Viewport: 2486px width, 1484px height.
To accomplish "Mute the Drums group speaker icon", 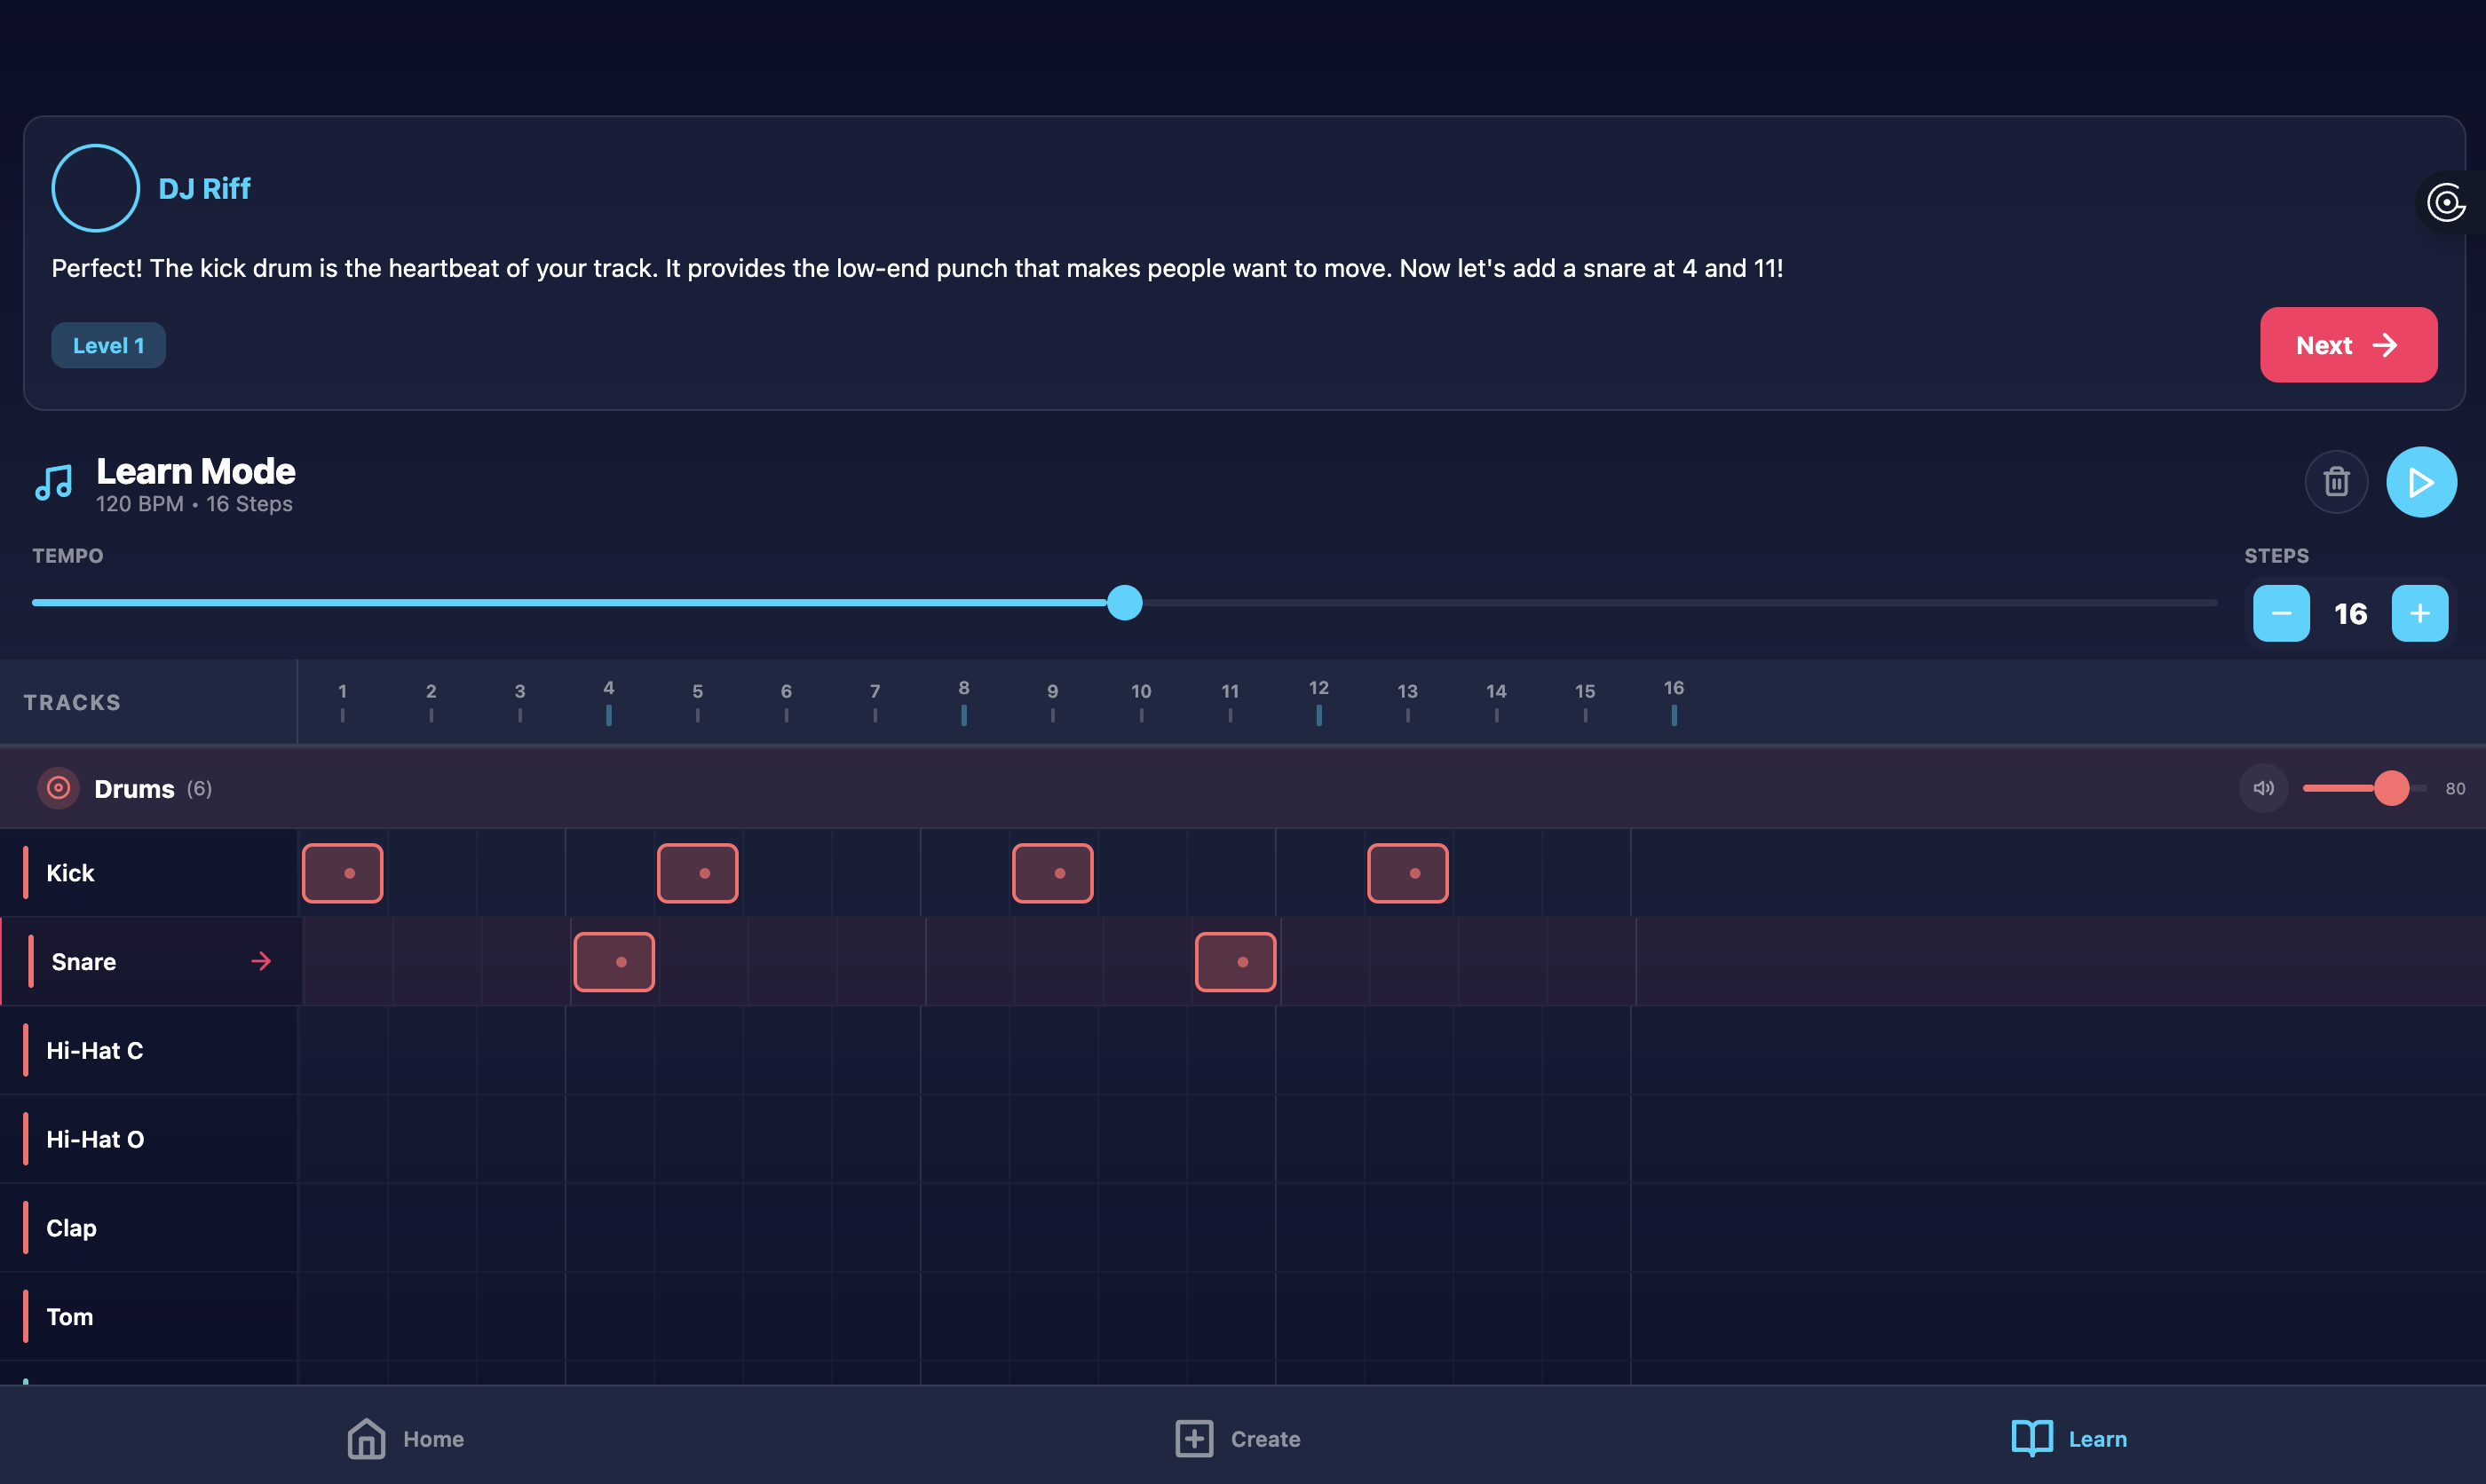I will pos(2263,788).
